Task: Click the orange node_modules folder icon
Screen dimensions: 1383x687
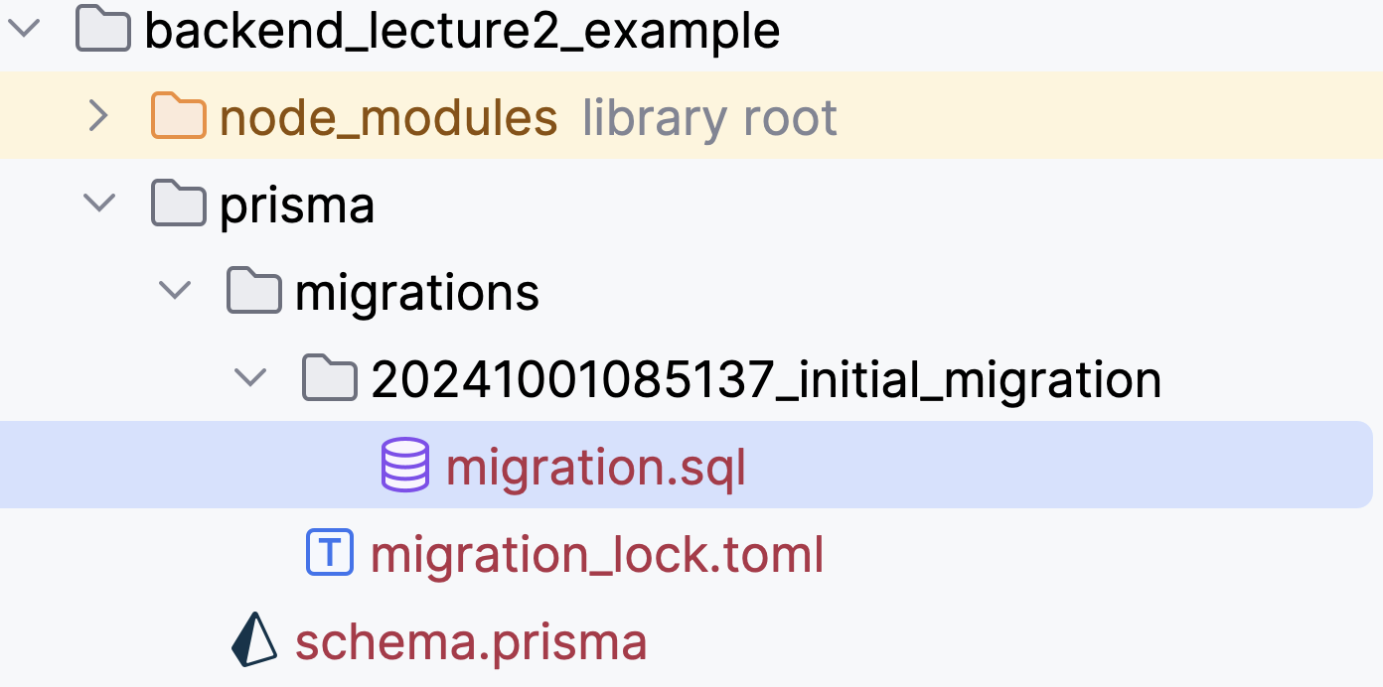Action: (x=179, y=116)
